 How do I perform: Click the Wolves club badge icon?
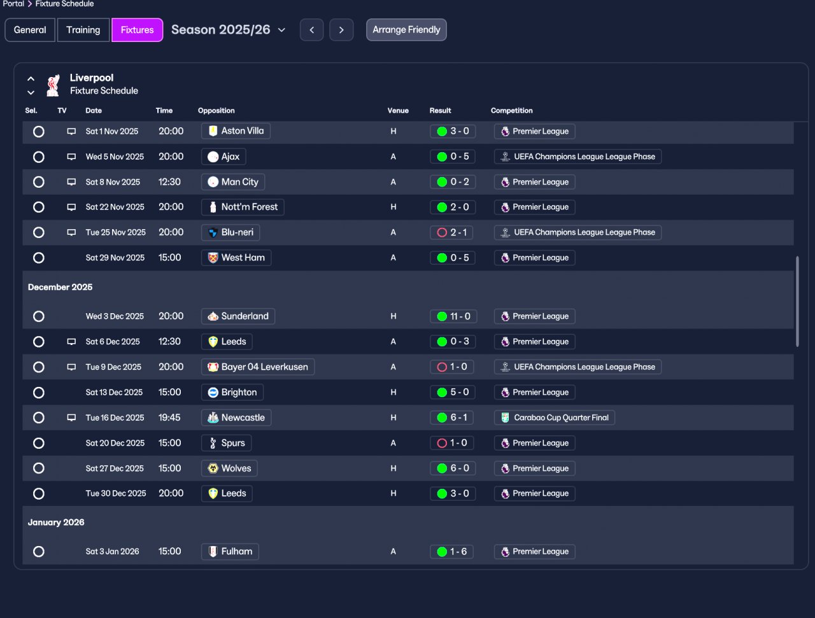213,468
